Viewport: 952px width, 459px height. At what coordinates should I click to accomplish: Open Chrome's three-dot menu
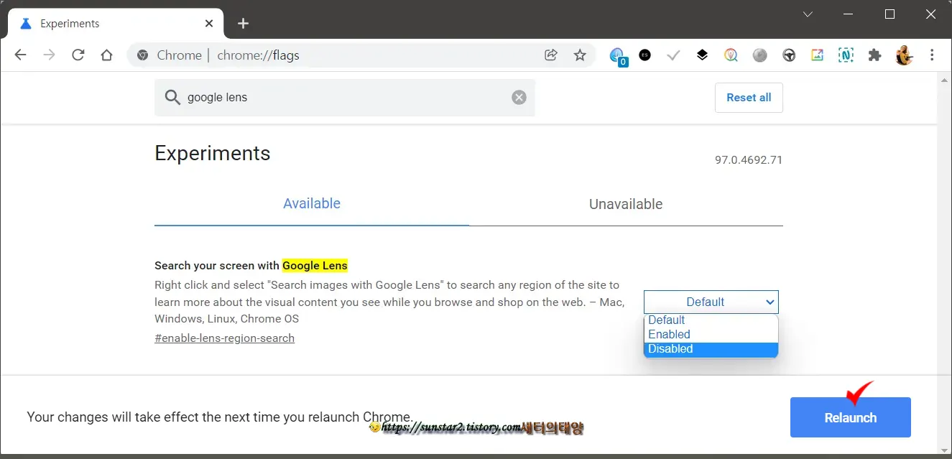[x=932, y=55]
